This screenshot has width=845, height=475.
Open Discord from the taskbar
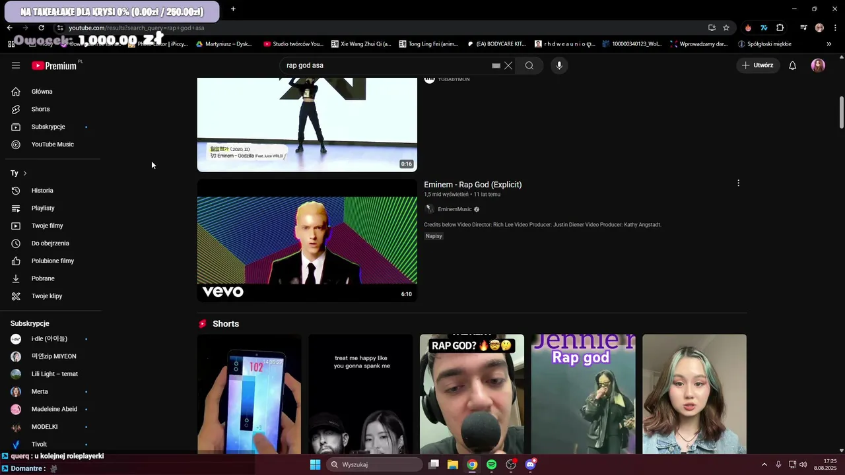coord(530,464)
